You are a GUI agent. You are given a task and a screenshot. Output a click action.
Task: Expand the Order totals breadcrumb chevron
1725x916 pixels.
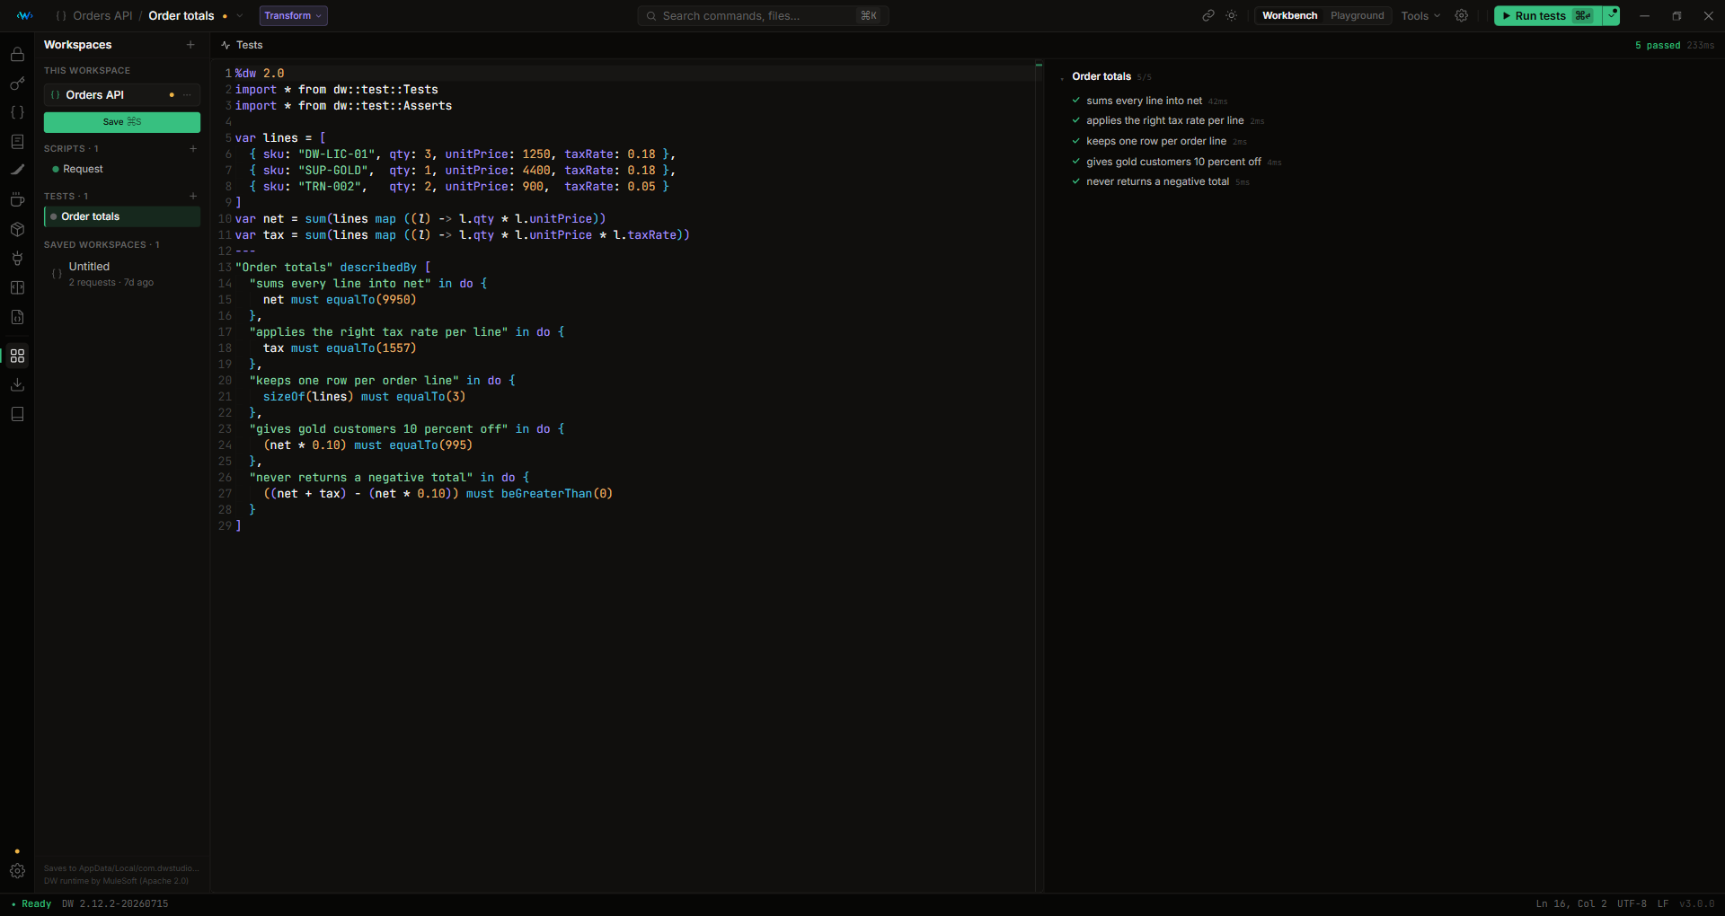(240, 16)
